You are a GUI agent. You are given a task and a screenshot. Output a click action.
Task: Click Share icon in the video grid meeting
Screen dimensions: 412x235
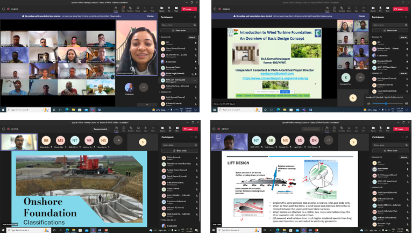[176, 7]
